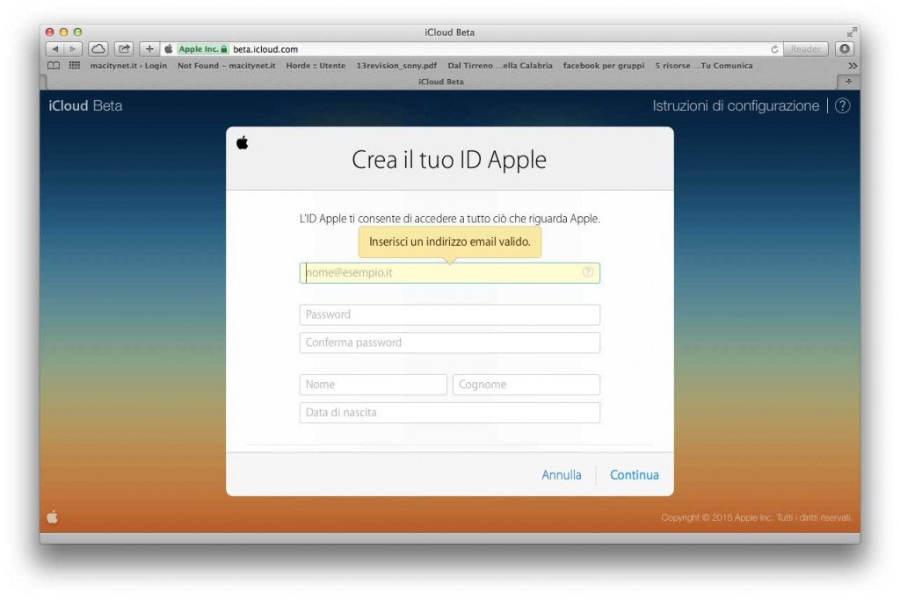Click the Copyright 2015 Apple Inc. footer text
900x599 pixels.
(x=757, y=517)
